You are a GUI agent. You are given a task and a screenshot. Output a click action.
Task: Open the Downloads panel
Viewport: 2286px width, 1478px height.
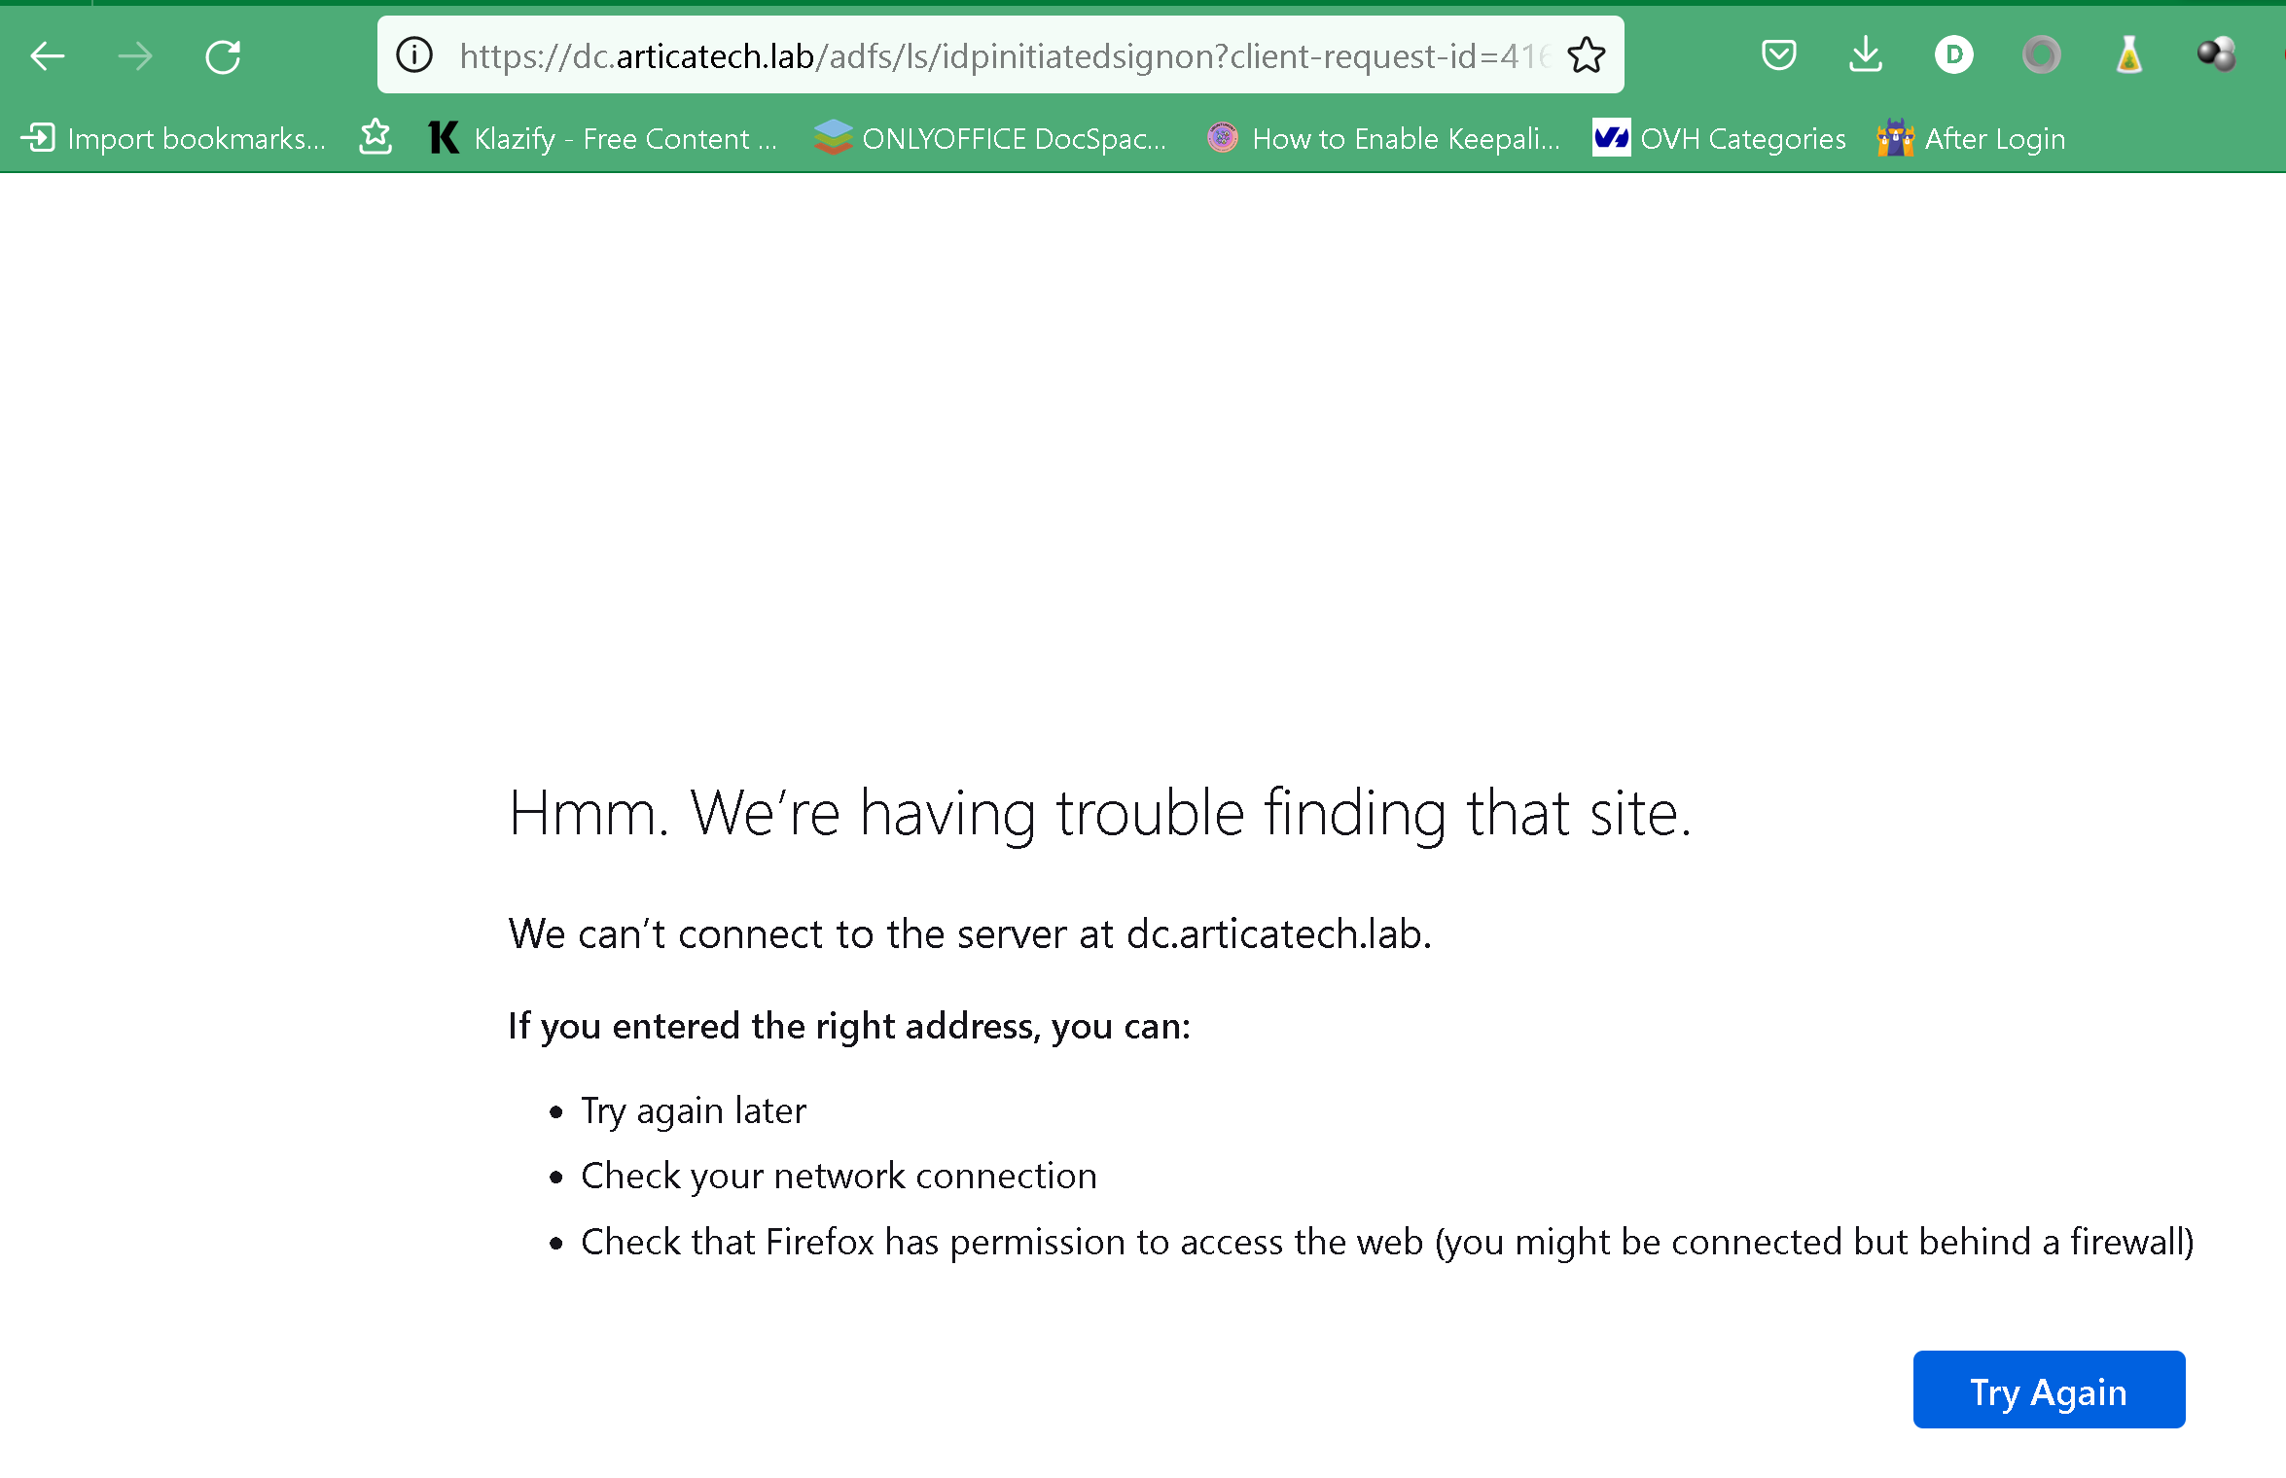click(x=1865, y=54)
